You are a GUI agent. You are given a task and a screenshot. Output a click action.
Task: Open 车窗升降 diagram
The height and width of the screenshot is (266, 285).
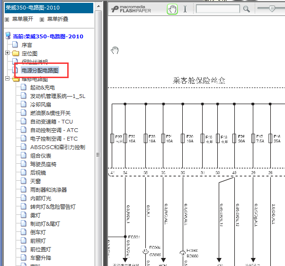pyautogui.click(x=41, y=258)
